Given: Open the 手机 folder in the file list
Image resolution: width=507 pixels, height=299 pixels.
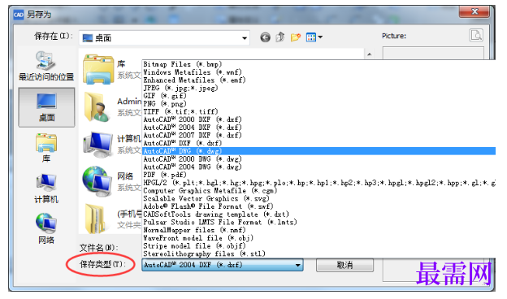Looking at the screenshot, I should (x=96, y=219).
